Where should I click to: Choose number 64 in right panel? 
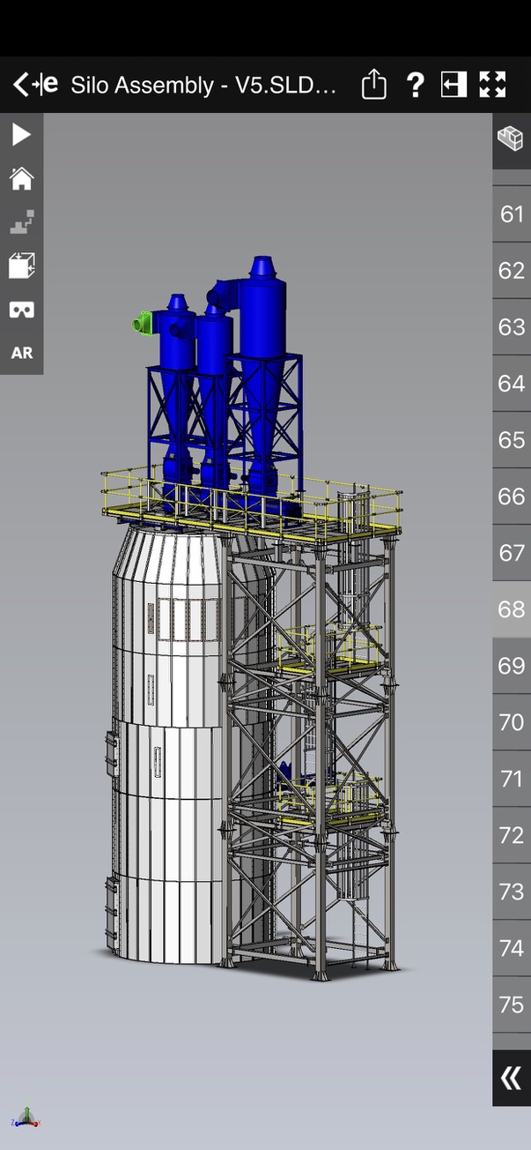[x=511, y=384]
